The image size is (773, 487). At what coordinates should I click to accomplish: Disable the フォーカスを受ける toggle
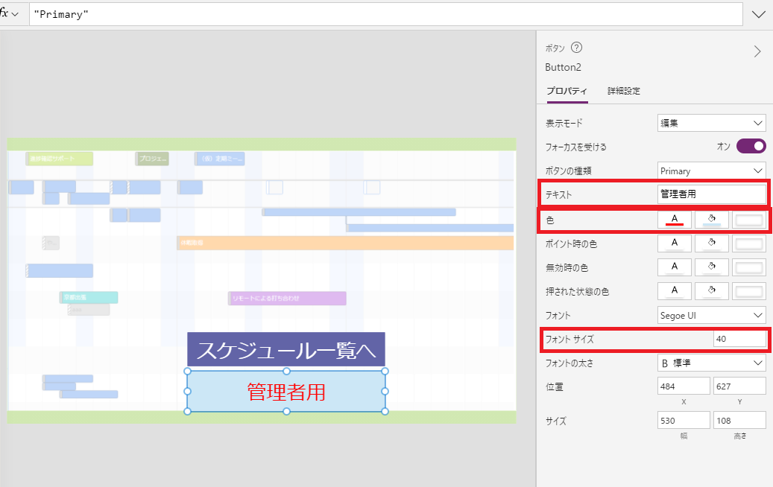tap(751, 146)
